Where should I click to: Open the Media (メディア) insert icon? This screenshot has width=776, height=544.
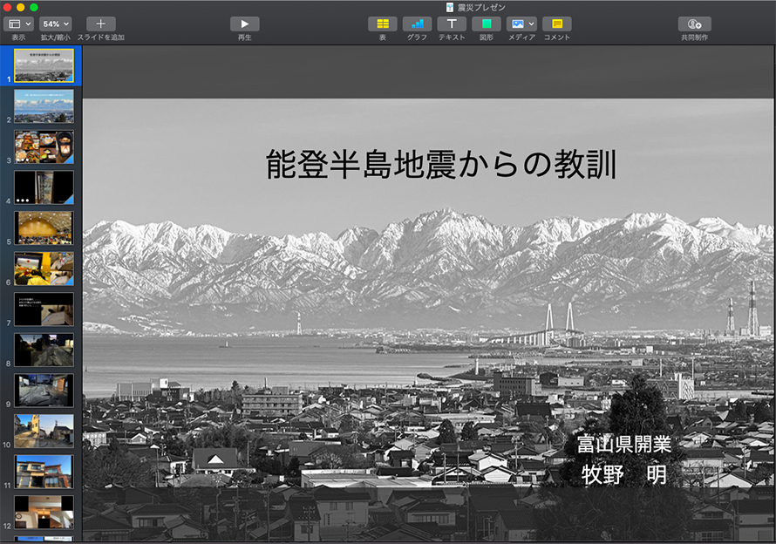pyautogui.click(x=517, y=24)
